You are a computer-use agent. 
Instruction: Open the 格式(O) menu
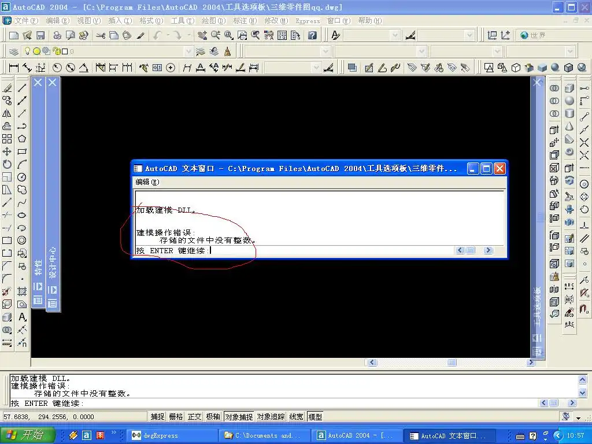(x=151, y=21)
